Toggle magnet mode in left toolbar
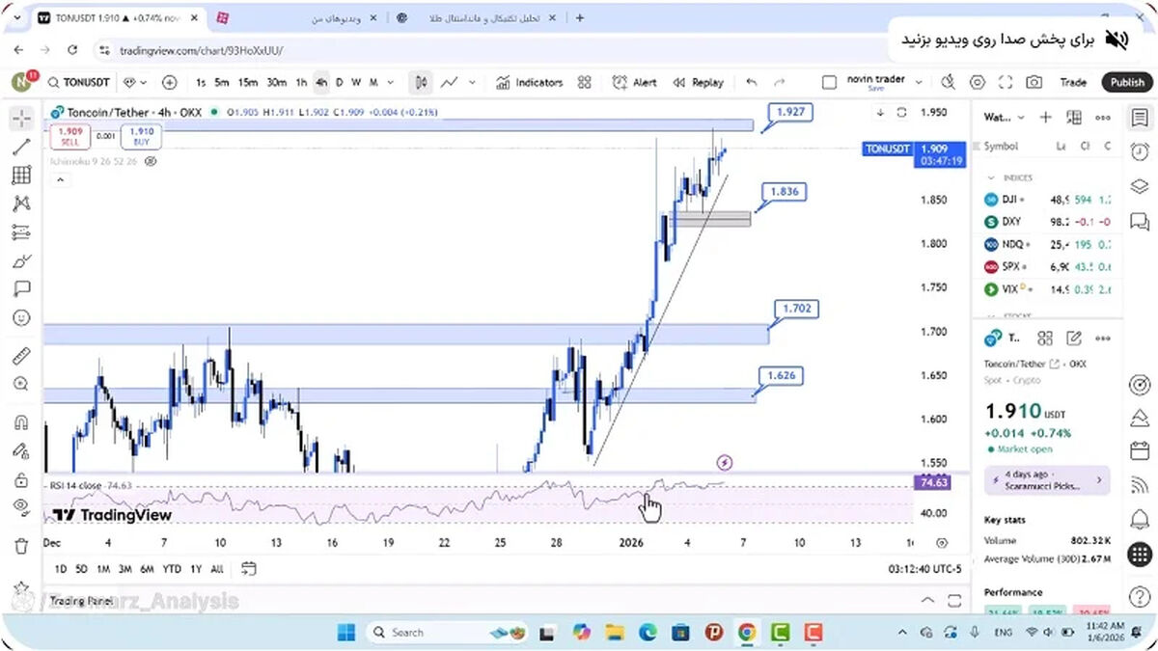The image size is (1158, 651). (x=21, y=422)
